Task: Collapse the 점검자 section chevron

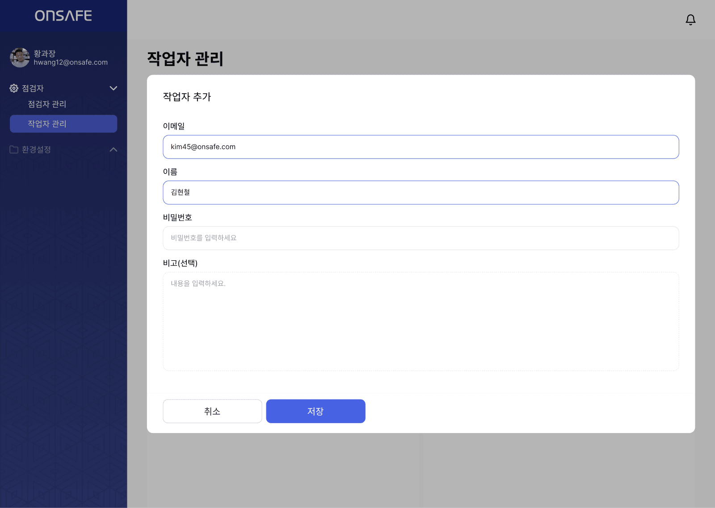Action: (114, 88)
